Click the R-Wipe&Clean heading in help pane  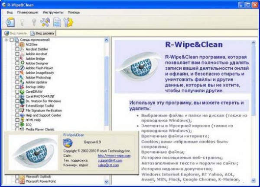[x=194, y=44]
